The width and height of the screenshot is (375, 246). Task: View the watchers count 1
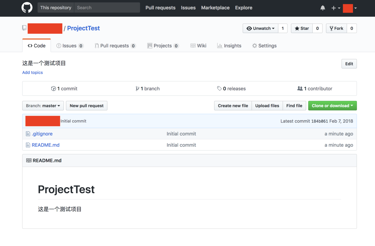coord(283,28)
